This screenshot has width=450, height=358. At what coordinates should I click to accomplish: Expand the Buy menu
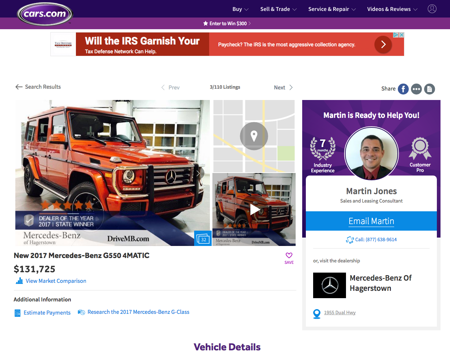(241, 9)
